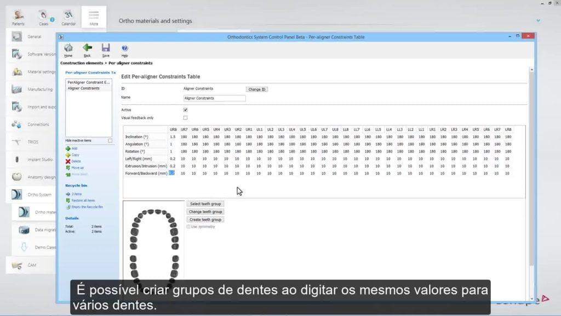Move the selected item up
Image resolution: width=561 pixels, height=316 pixels.
pyautogui.click(x=77, y=168)
